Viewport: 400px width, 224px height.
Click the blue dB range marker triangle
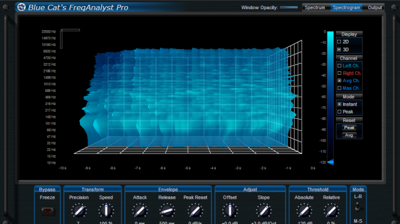330,162
